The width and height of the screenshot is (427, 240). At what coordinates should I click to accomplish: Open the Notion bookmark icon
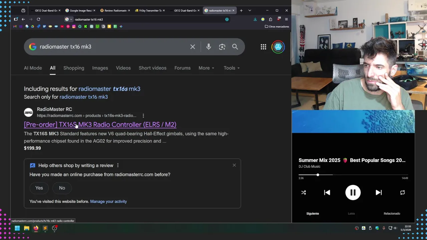[103, 26]
